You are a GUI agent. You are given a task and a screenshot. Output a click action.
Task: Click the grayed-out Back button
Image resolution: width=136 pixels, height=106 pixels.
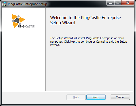(x=76, y=97)
